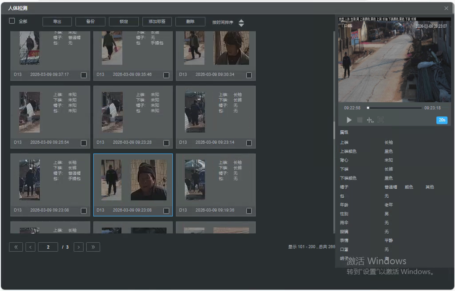Tick checkbox for 09:23:14 record

pos(249,143)
